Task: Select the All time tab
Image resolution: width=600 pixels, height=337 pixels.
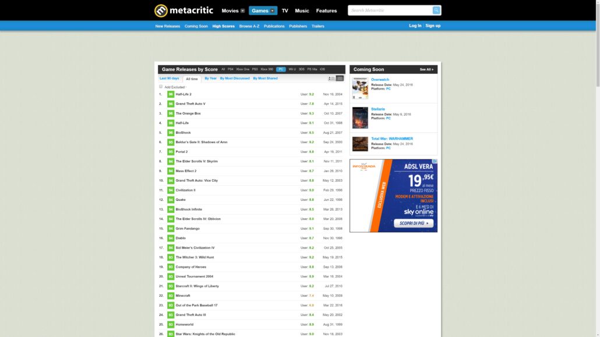Action: click(192, 79)
